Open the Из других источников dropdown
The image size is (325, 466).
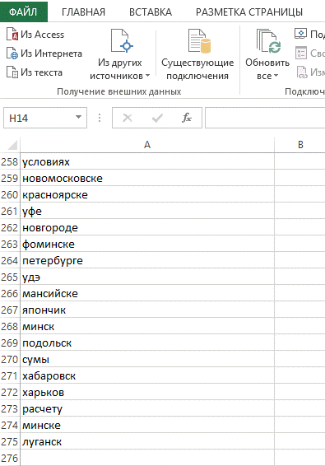coord(120,54)
